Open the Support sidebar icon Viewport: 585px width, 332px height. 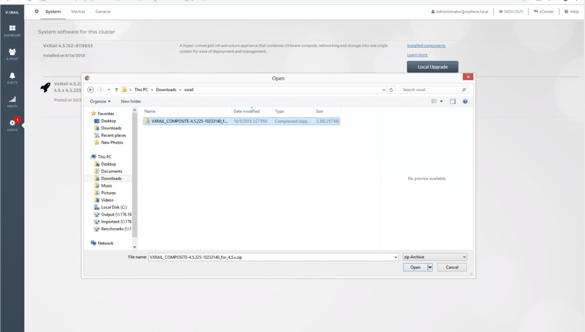(x=12, y=54)
